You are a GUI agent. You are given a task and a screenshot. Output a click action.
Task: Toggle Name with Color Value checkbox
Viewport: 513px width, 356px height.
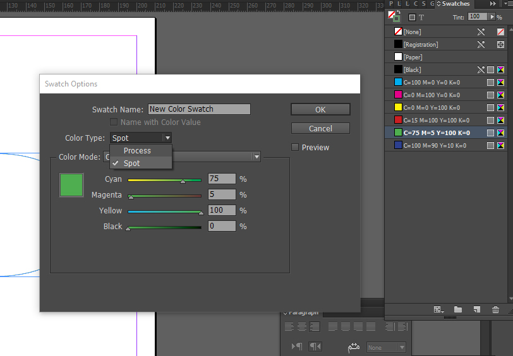(x=114, y=122)
